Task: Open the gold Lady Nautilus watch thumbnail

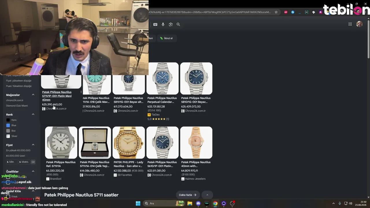Action: [x=129, y=142]
